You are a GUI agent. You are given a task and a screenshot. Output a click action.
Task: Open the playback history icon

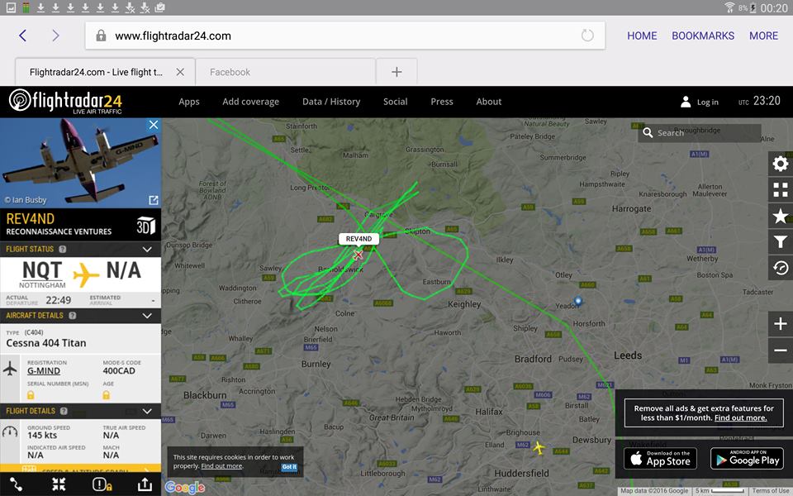coord(780,268)
